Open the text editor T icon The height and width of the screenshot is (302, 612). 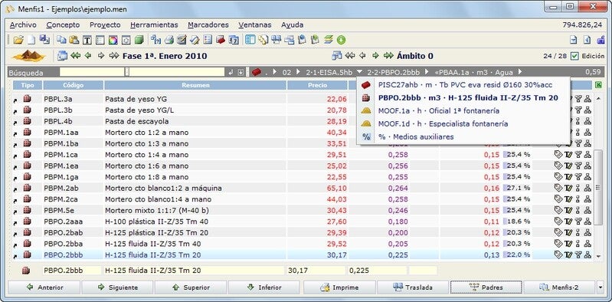point(87,40)
